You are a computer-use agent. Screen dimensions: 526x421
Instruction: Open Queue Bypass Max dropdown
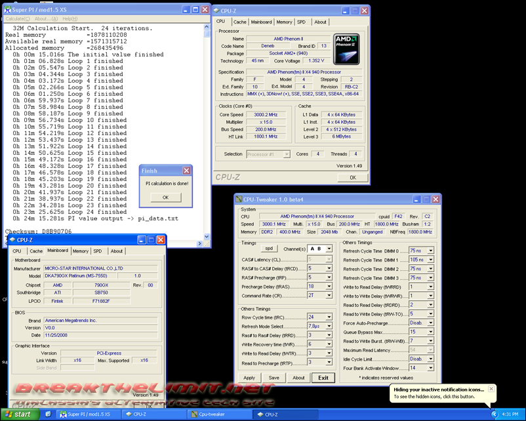tap(431, 332)
